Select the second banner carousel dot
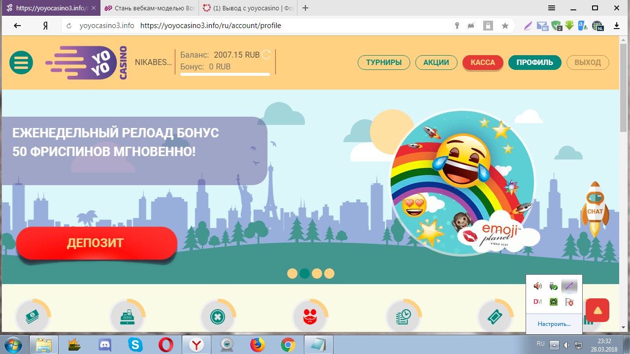The width and height of the screenshot is (630, 354). tap(304, 273)
